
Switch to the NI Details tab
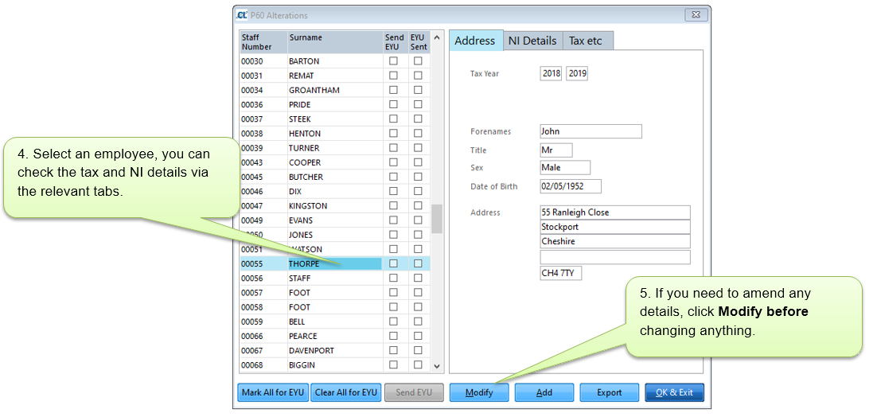click(x=532, y=41)
